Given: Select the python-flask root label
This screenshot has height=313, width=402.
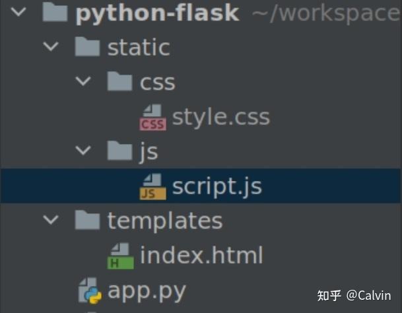Looking at the screenshot, I should tap(157, 13).
